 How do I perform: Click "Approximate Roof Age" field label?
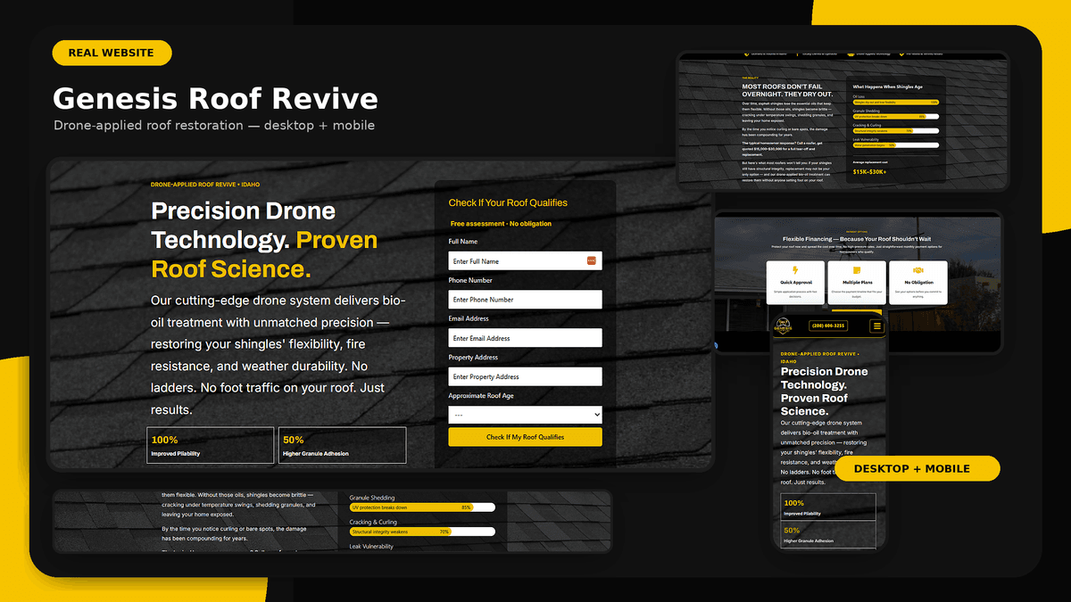pyautogui.click(x=480, y=395)
